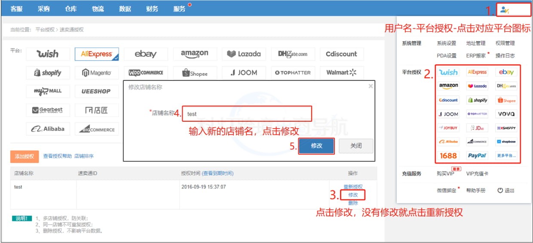Click the user account icon at top right

(505, 9)
